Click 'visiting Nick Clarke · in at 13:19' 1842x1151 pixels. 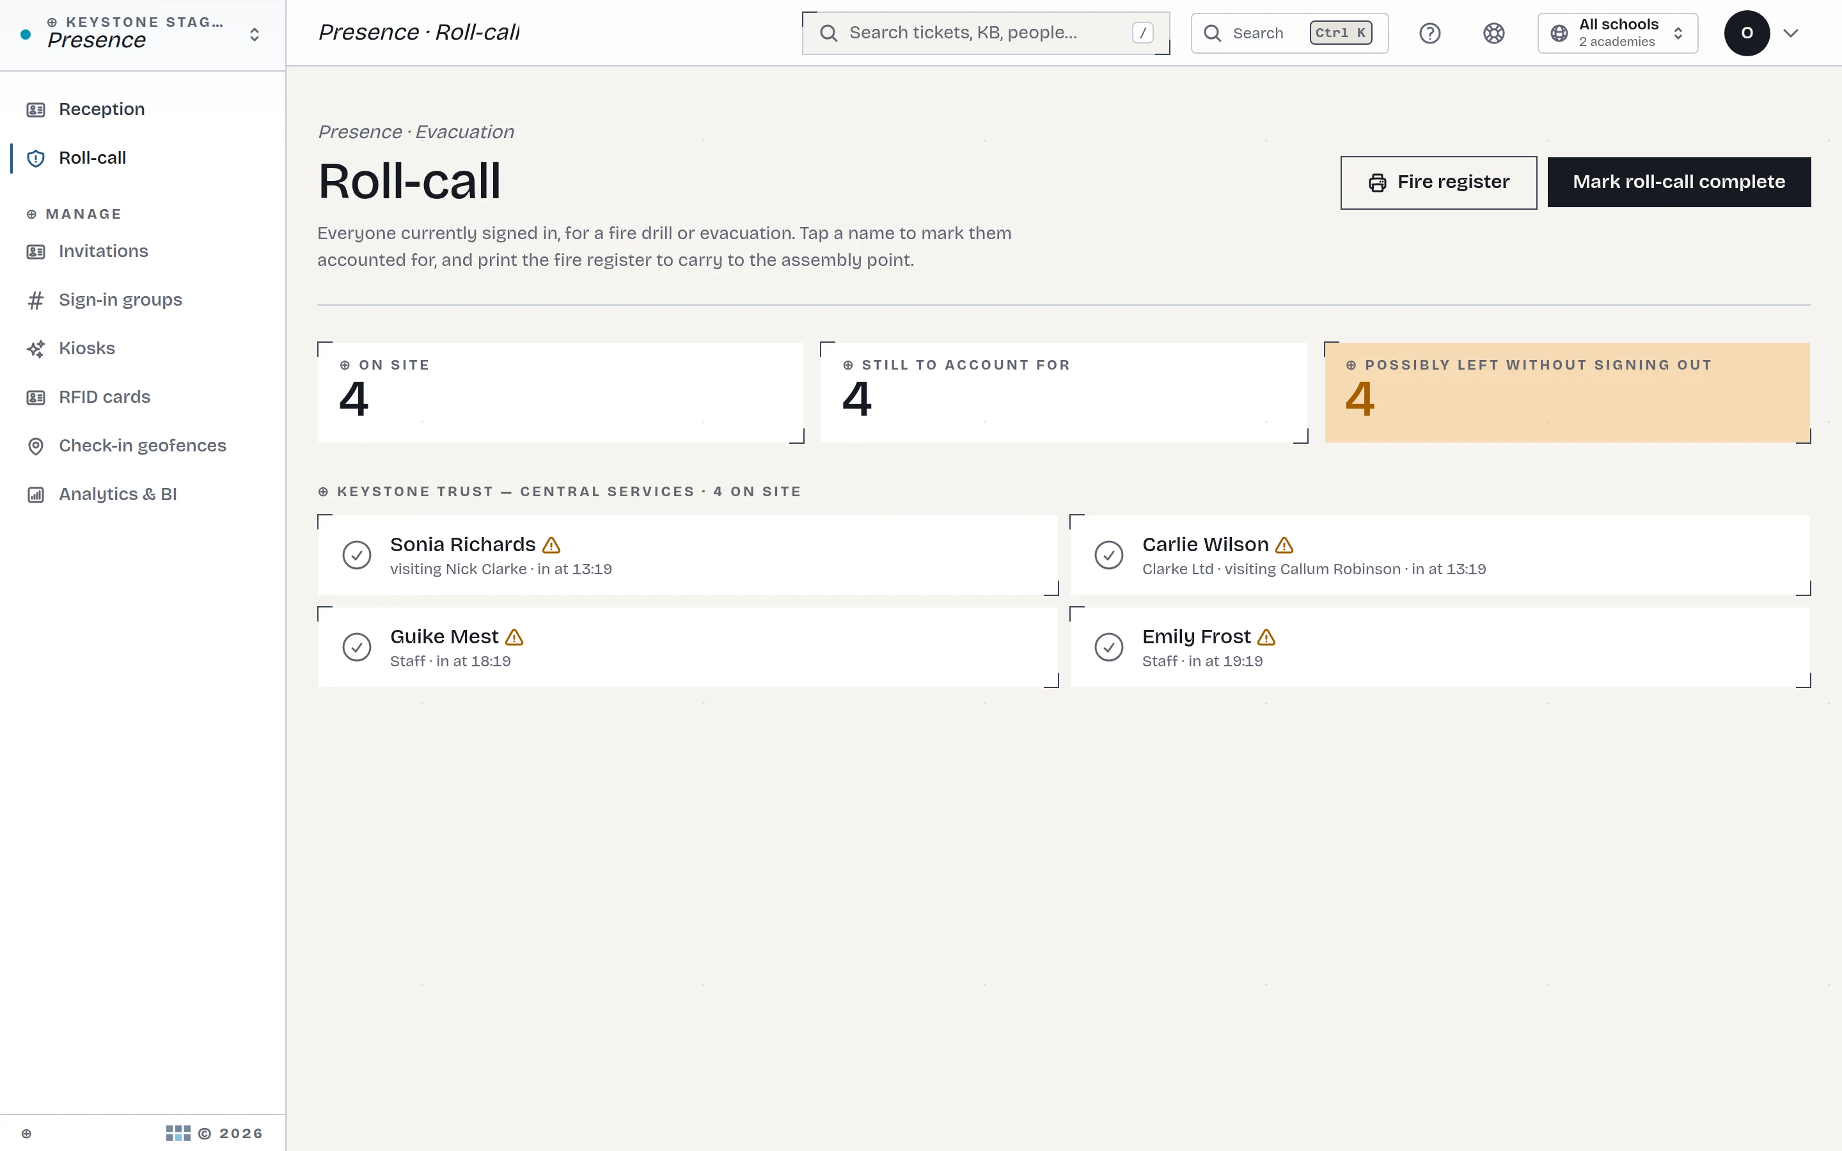(501, 570)
